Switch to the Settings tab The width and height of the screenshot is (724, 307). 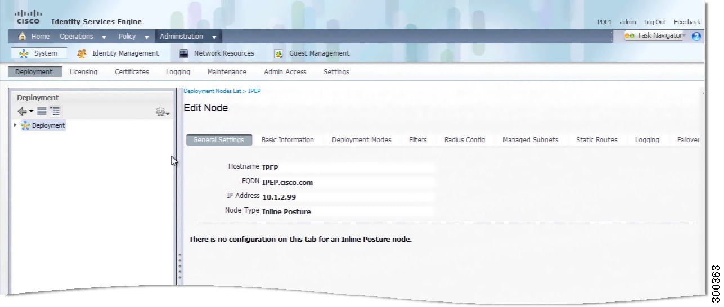336,72
